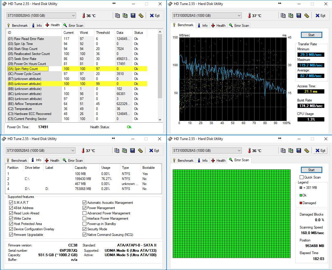
Task: Toggle the S.M.A.R.T checkbox
Action: [11, 203]
